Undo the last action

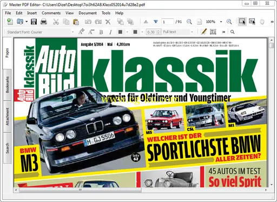tap(88, 22)
